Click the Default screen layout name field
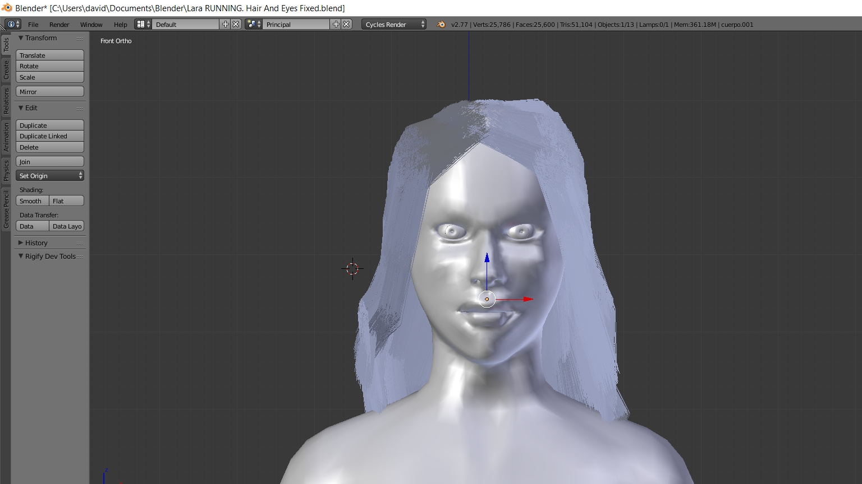 185,24
